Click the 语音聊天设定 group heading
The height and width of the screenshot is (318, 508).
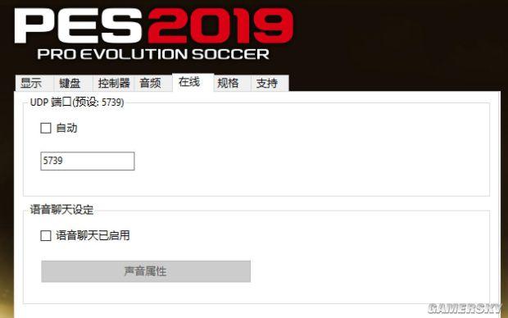pos(61,210)
